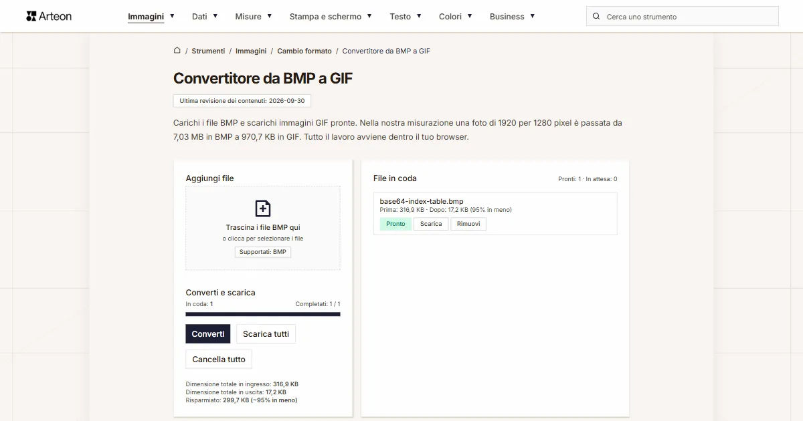
Task: Click the Trascina i file BMP drop zone
Action: click(x=263, y=228)
